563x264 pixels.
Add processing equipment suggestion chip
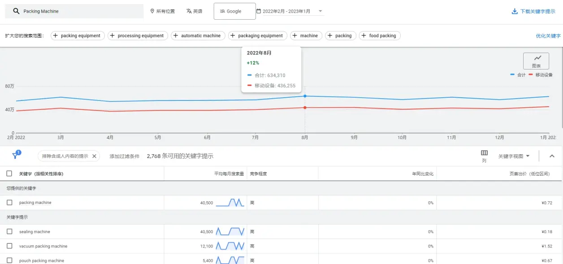pos(138,36)
